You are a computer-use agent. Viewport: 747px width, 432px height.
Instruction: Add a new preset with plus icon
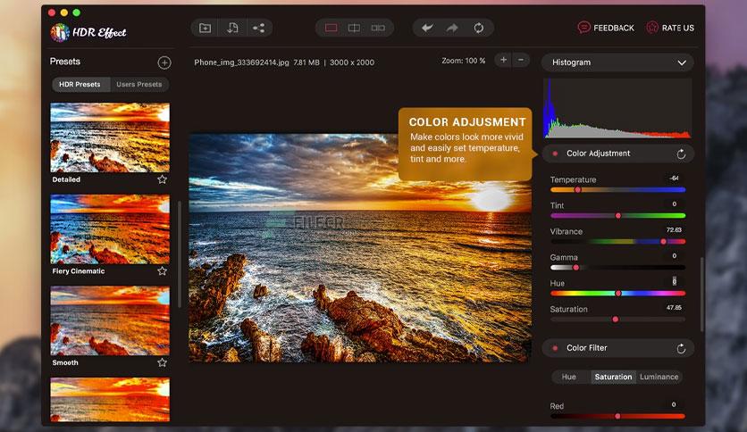164,62
